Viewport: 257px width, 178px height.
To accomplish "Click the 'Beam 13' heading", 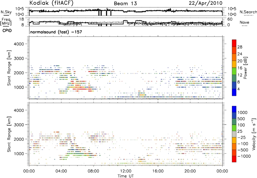I will (125, 4).
